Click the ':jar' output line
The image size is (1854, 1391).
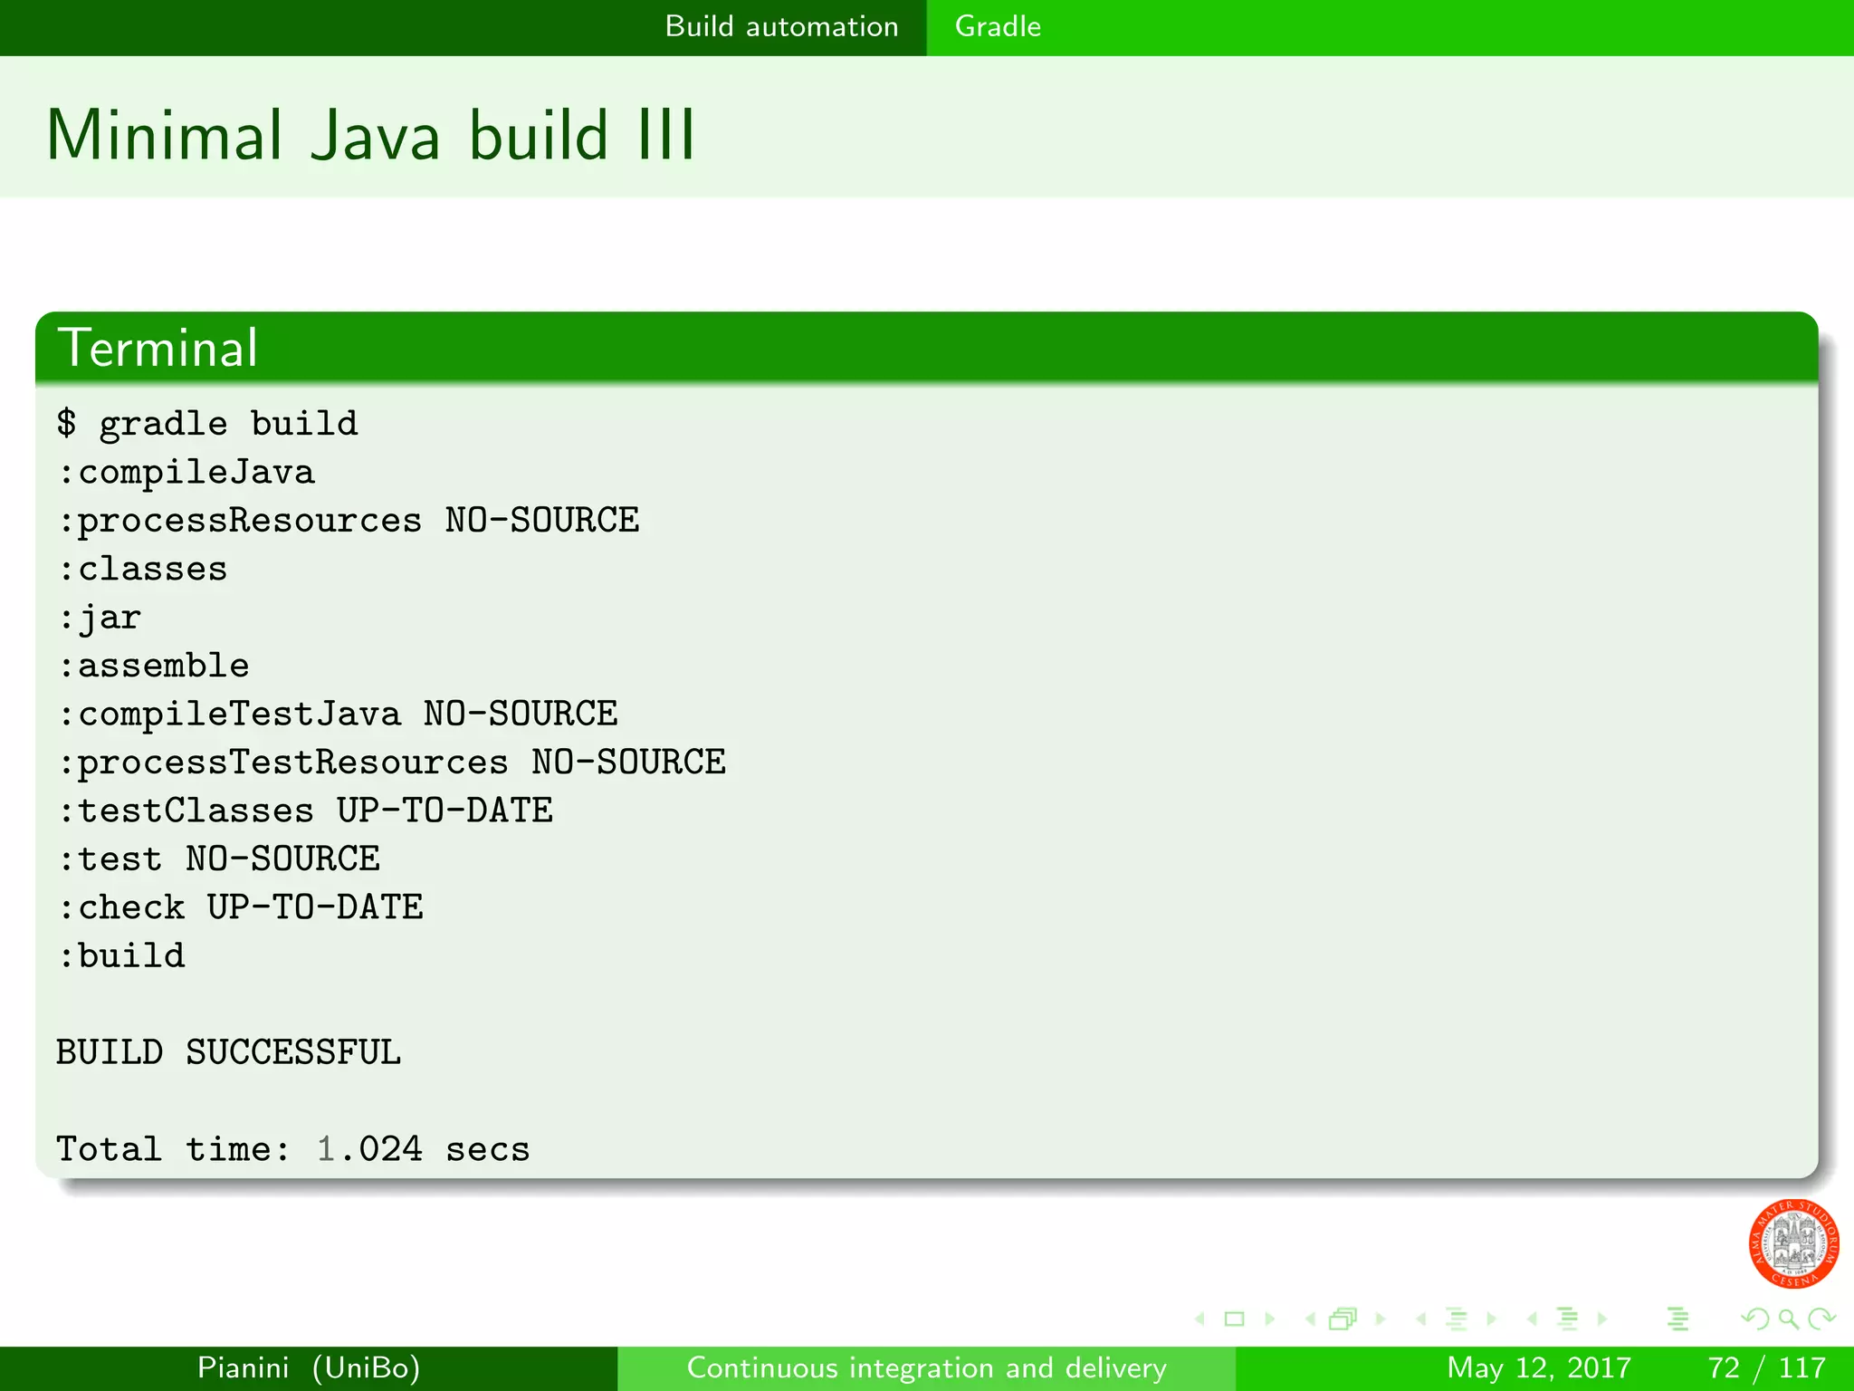(100, 618)
